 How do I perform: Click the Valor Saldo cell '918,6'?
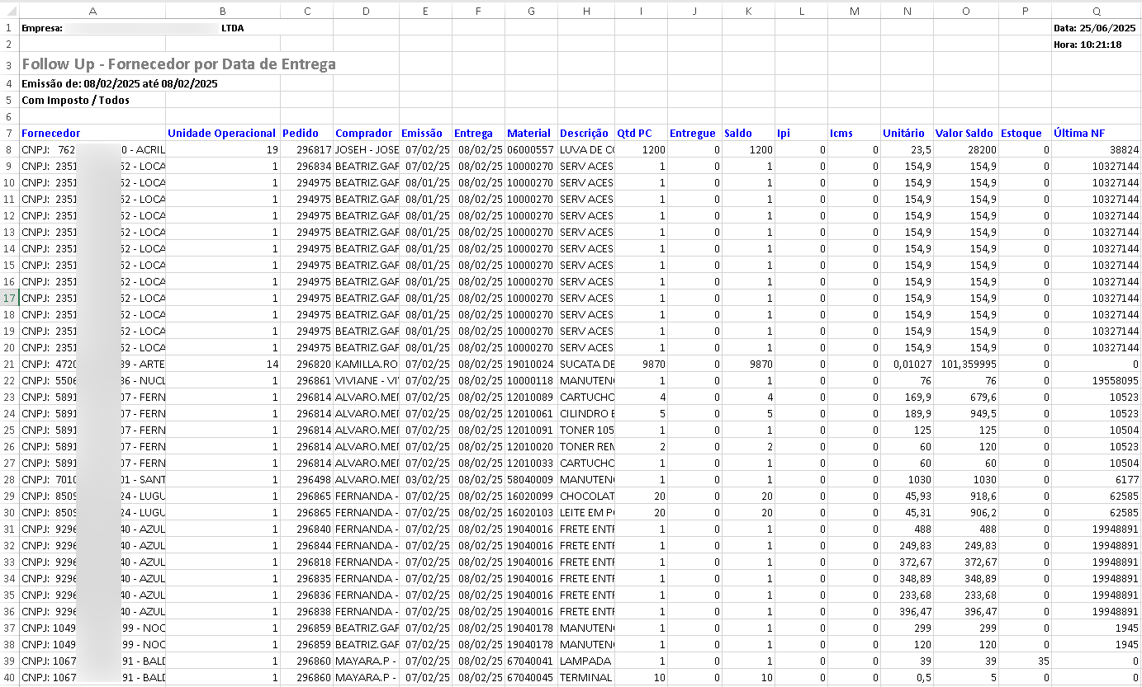coord(965,496)
